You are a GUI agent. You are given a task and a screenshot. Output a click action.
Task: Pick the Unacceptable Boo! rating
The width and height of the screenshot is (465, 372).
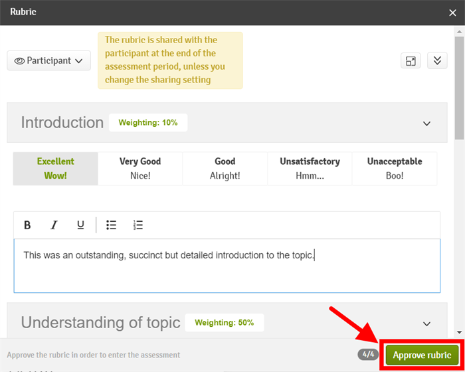tap(395, 169)
